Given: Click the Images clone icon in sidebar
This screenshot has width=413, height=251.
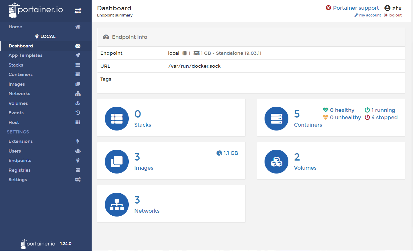Looking at the screenshot, I should click(x=78, y=84).
